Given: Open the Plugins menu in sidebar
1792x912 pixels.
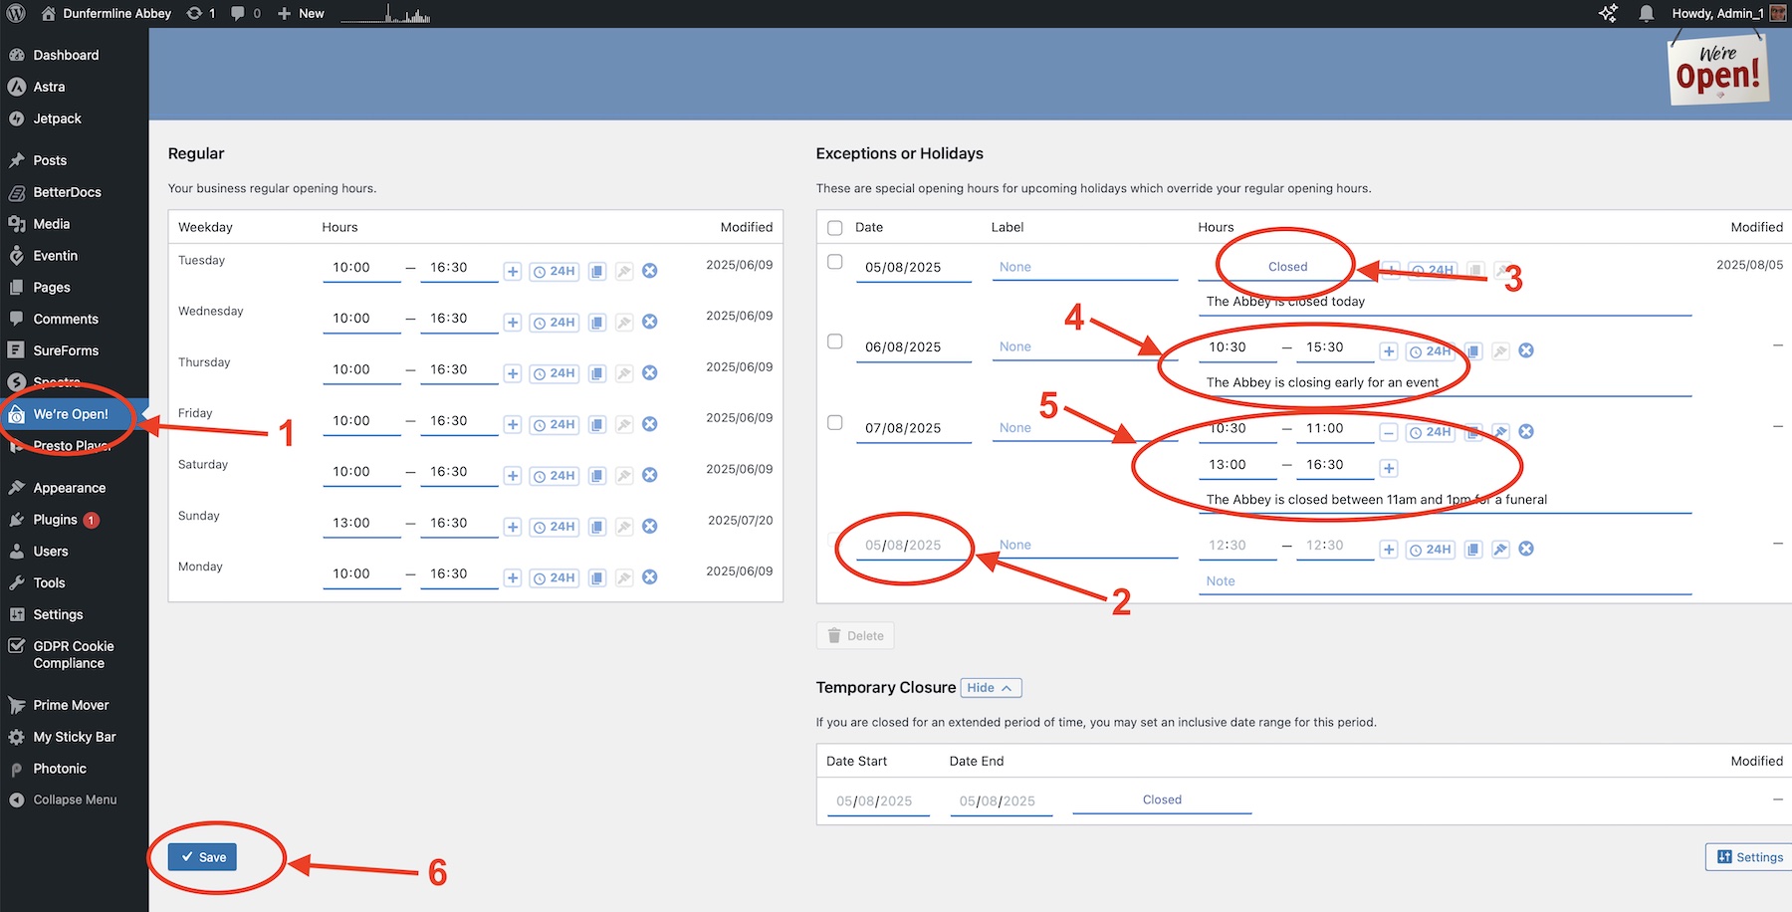Looking at the screenshot, I should point(56,520).
